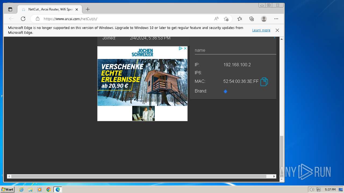This screenshot has width=344, height=193.
Task: Open File Explorer from taskbar
Action: pyautogui.click(x=30, y=190)
